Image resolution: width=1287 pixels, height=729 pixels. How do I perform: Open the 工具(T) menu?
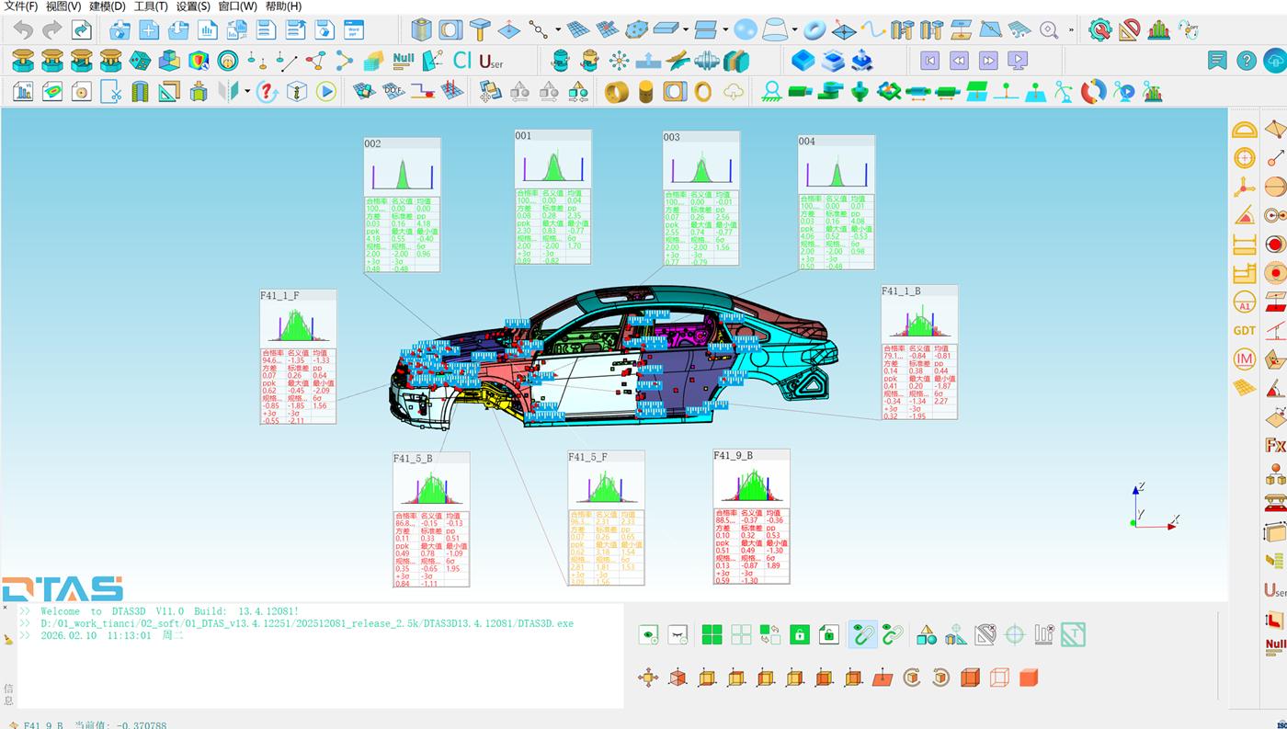(151, 6)
